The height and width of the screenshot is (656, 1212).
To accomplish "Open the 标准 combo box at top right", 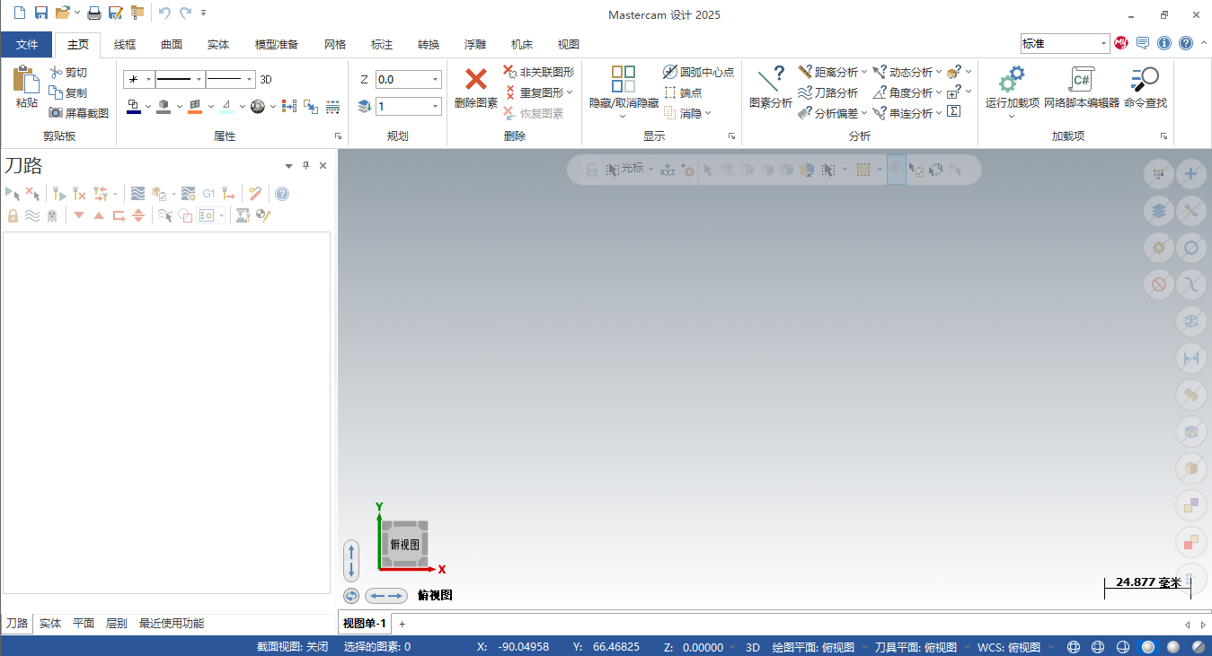I will point(1066,43).
